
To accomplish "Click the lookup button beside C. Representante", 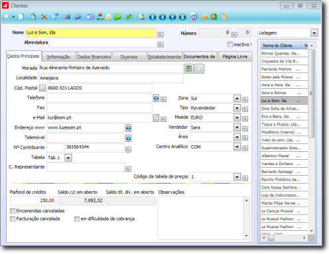I will tap(128, 169).
